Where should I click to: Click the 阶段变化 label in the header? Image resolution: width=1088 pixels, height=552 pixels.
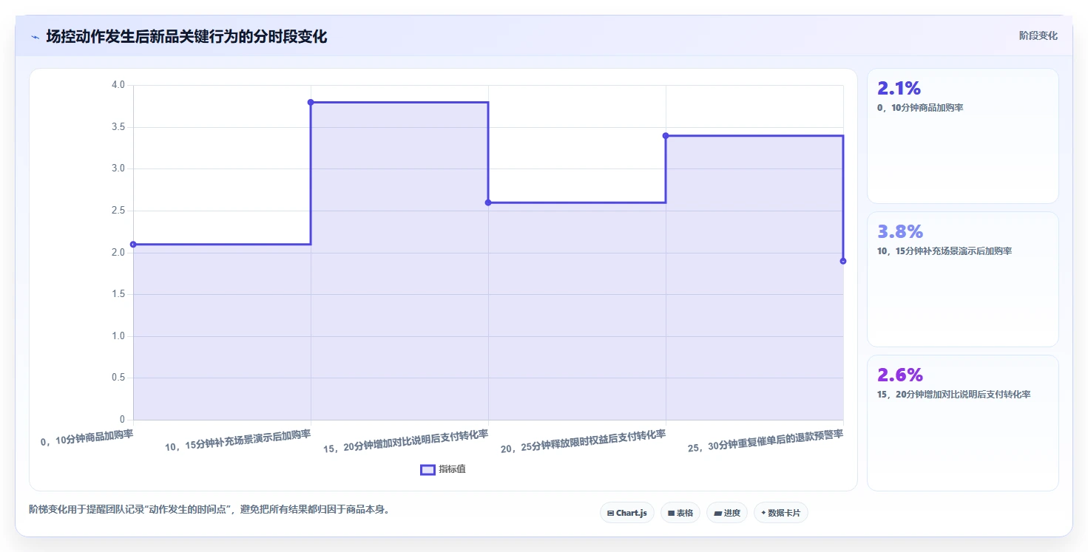coord(1038,35)
